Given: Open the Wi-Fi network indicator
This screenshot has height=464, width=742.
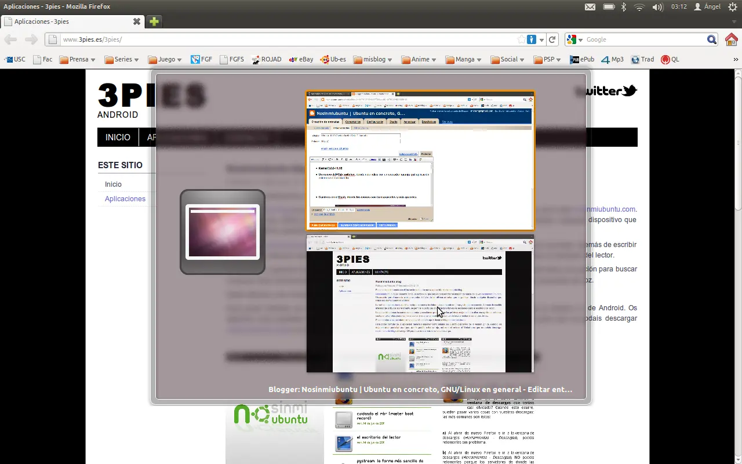Looking at the screenshot, I should click(x=639, y=7).
